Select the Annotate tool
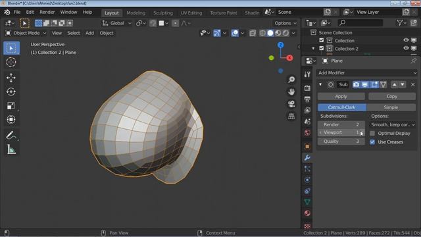 tap(11, 135)
